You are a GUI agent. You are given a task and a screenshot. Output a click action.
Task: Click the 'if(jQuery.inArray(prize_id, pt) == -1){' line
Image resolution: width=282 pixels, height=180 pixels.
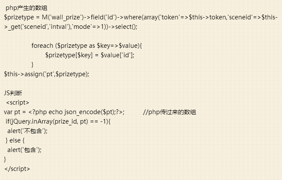[x=58, y=121]
